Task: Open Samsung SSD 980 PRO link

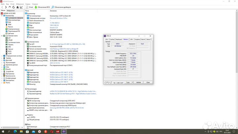Action: pyautogui.click(x=67, y=108)
